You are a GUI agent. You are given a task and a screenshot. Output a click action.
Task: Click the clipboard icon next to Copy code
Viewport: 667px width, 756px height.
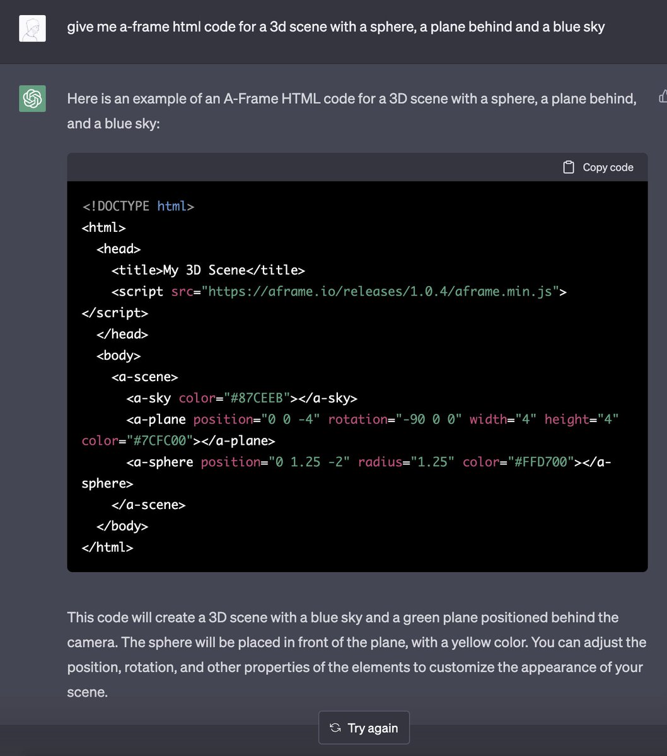(x=569, y=167)
